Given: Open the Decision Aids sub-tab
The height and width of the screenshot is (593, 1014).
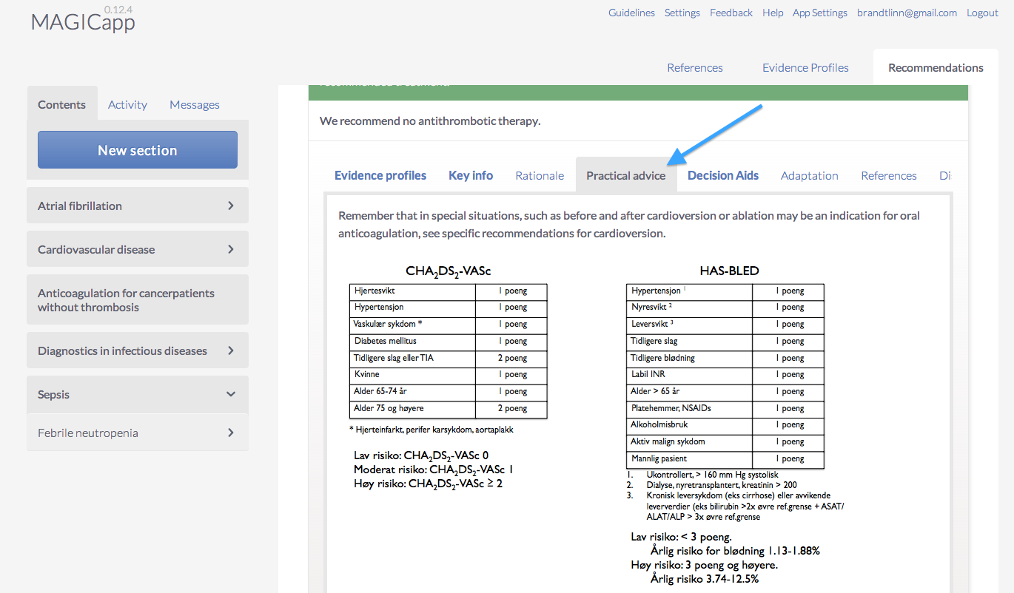Looking at the screenshot, I should (723, 175).
